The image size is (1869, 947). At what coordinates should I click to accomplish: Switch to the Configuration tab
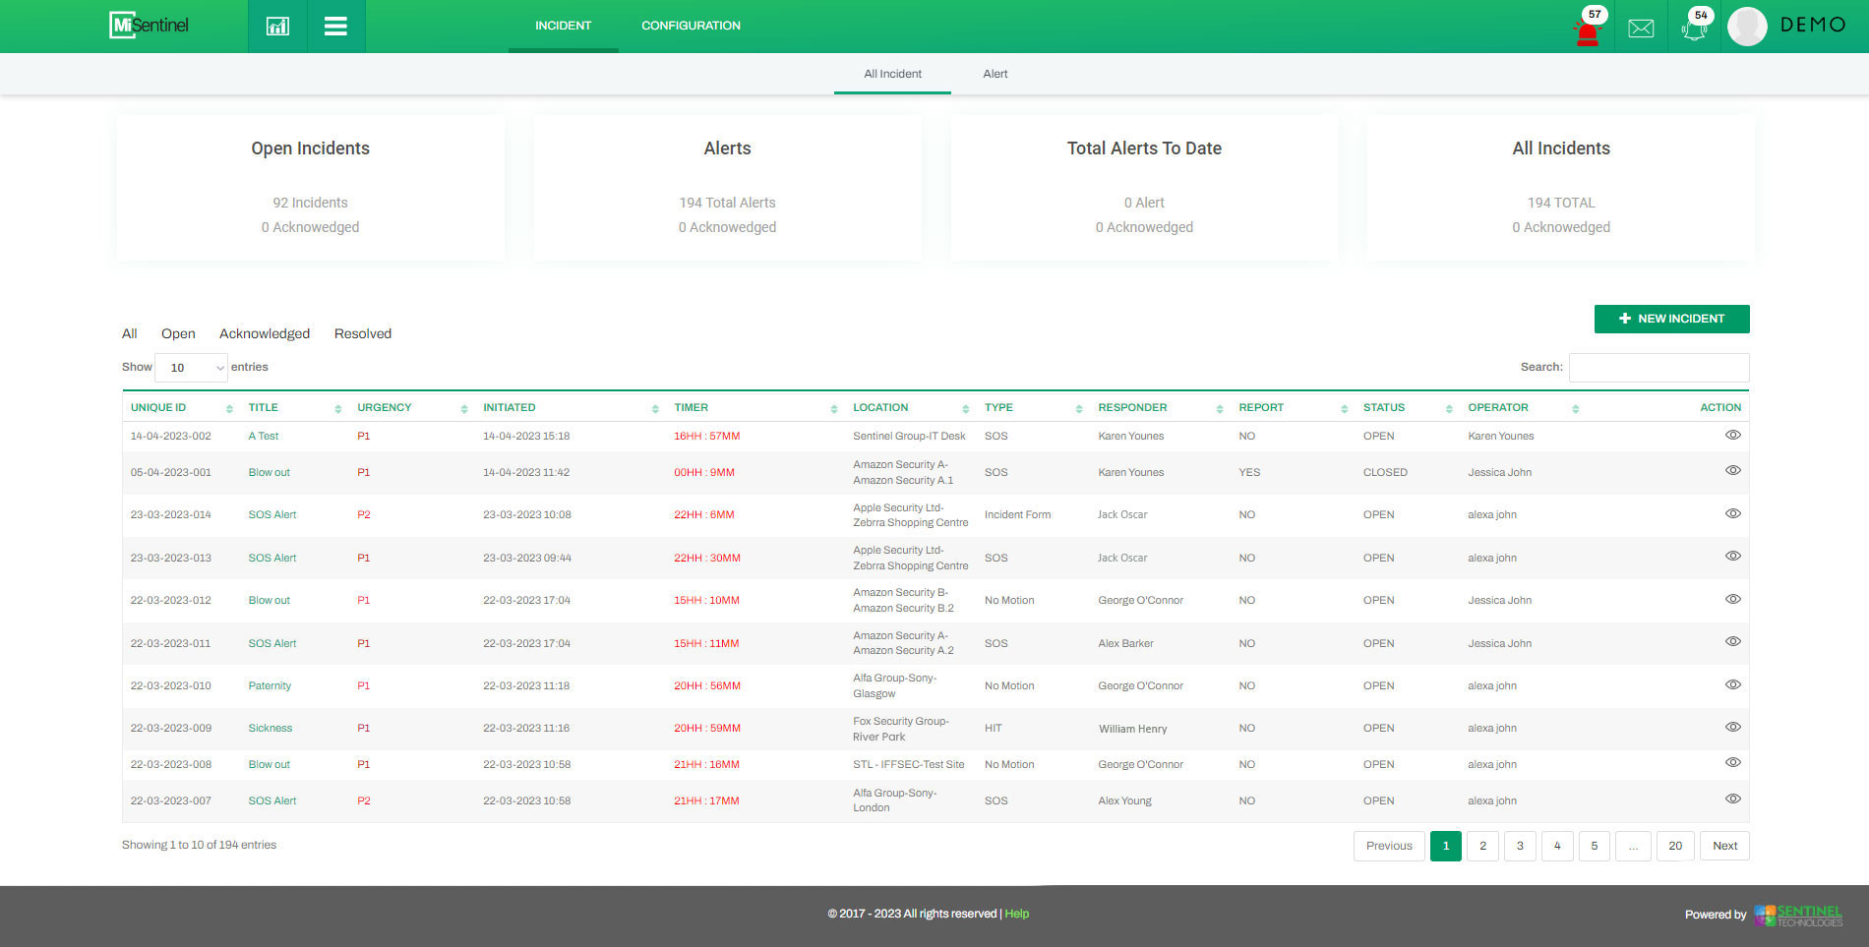(x=691, y=26)
